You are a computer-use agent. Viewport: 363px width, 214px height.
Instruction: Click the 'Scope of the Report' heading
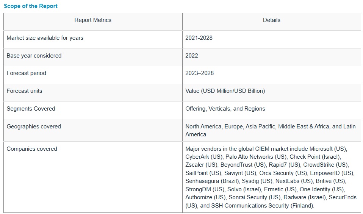pyautogui.click(x=31, y=6)
